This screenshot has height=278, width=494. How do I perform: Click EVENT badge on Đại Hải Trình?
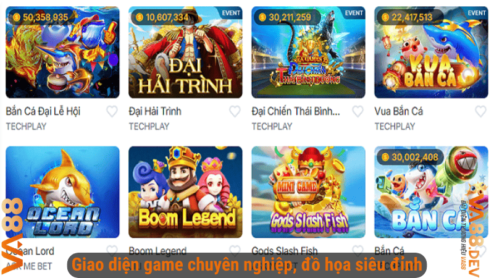pyautogui.click(x=230, y=13)
